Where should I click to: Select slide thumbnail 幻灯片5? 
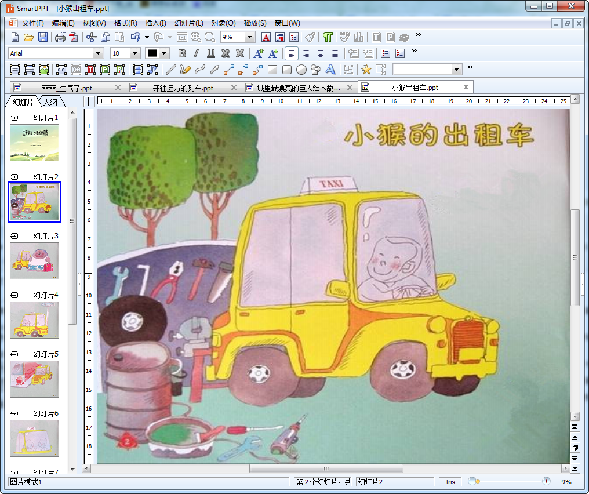[x=35, y=379]
